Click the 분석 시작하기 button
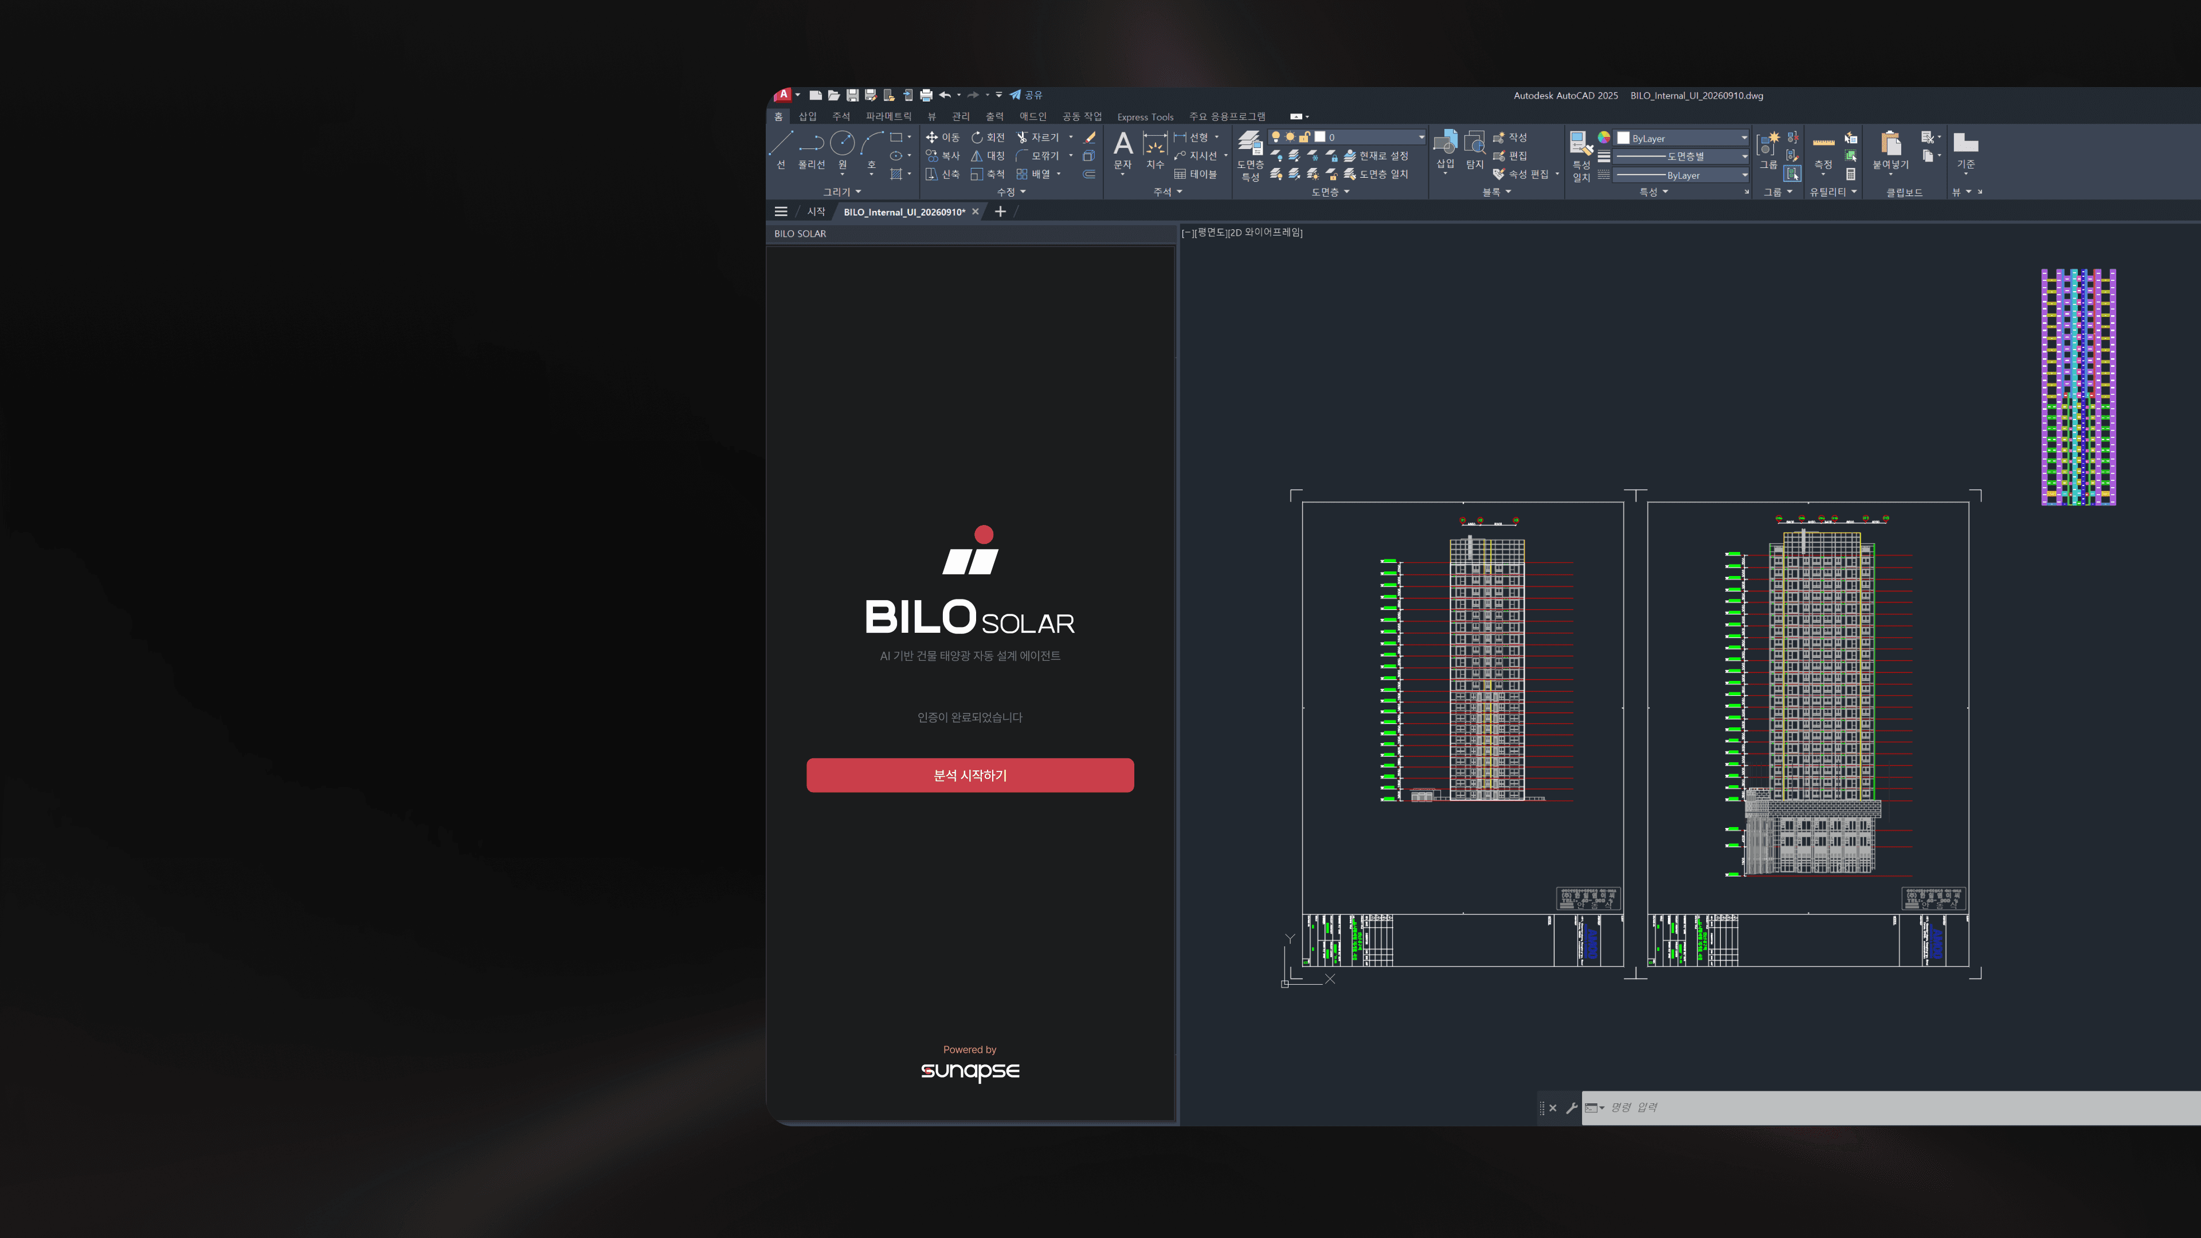The width and height of the screenshot is (2201, 1238). [x=970, y=775]
